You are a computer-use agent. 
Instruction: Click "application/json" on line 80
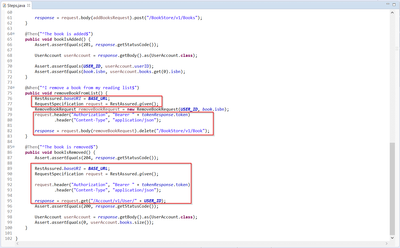pos(134,120)
